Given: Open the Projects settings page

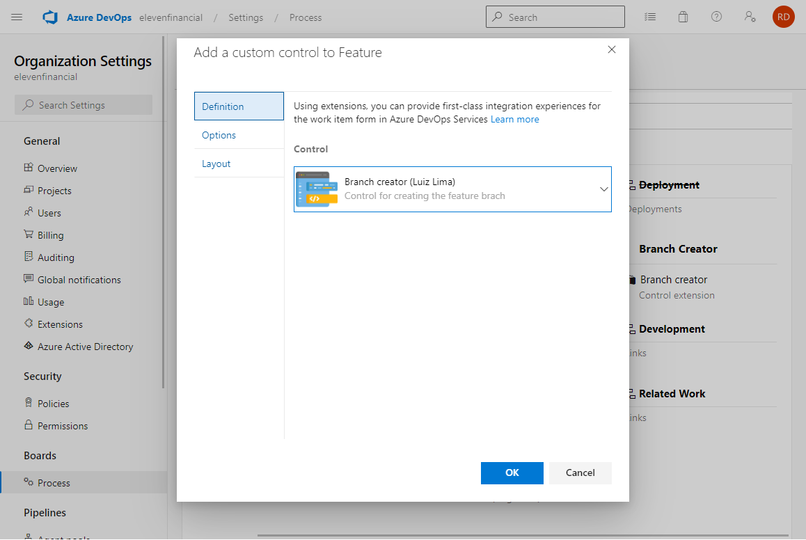Looking at the screenshot, I should pos(54,191).
